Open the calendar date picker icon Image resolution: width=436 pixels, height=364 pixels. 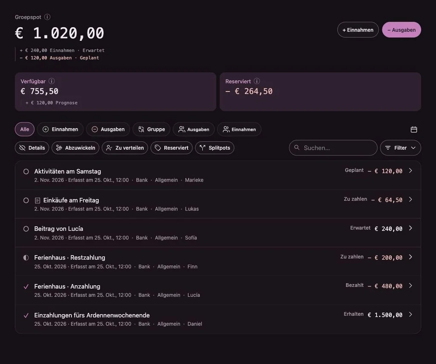click(414, 129)
